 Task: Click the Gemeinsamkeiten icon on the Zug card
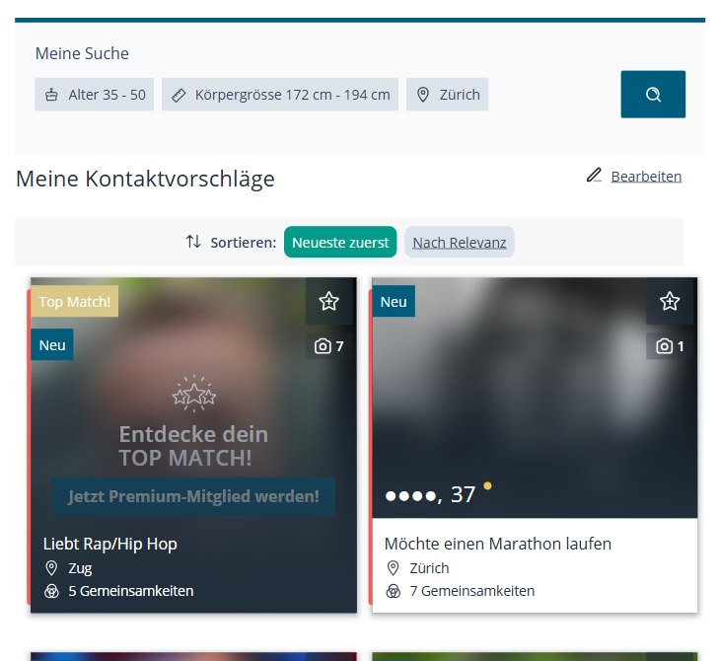51,591
